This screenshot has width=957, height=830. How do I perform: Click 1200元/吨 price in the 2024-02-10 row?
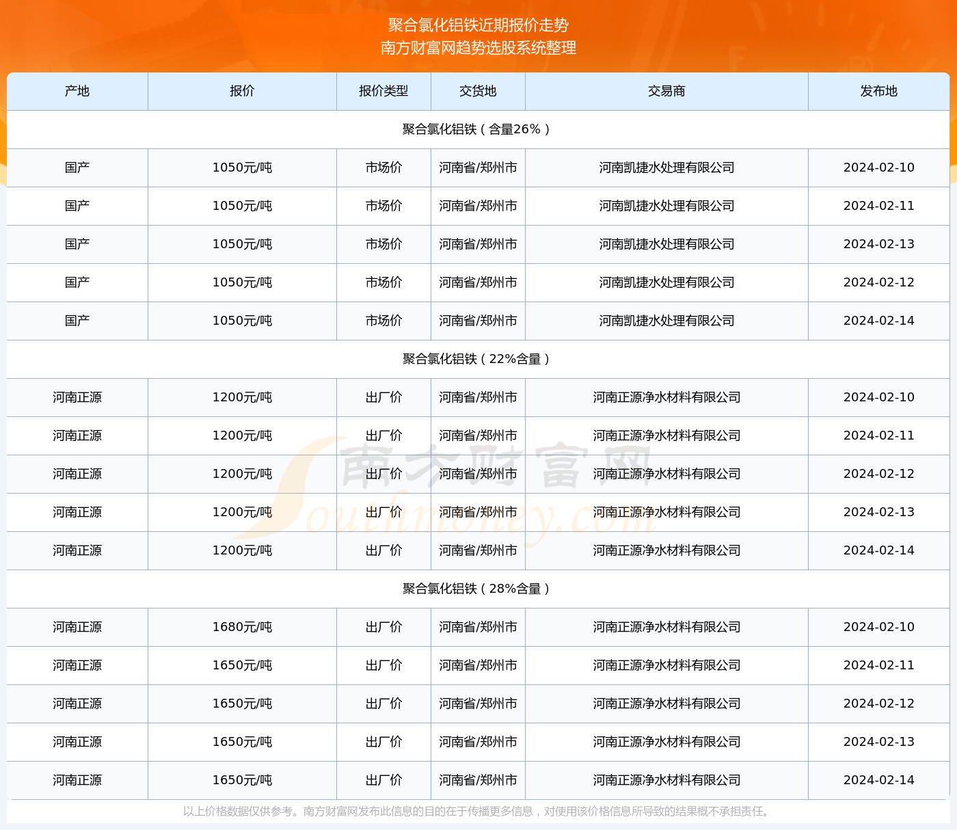[242, 397]
